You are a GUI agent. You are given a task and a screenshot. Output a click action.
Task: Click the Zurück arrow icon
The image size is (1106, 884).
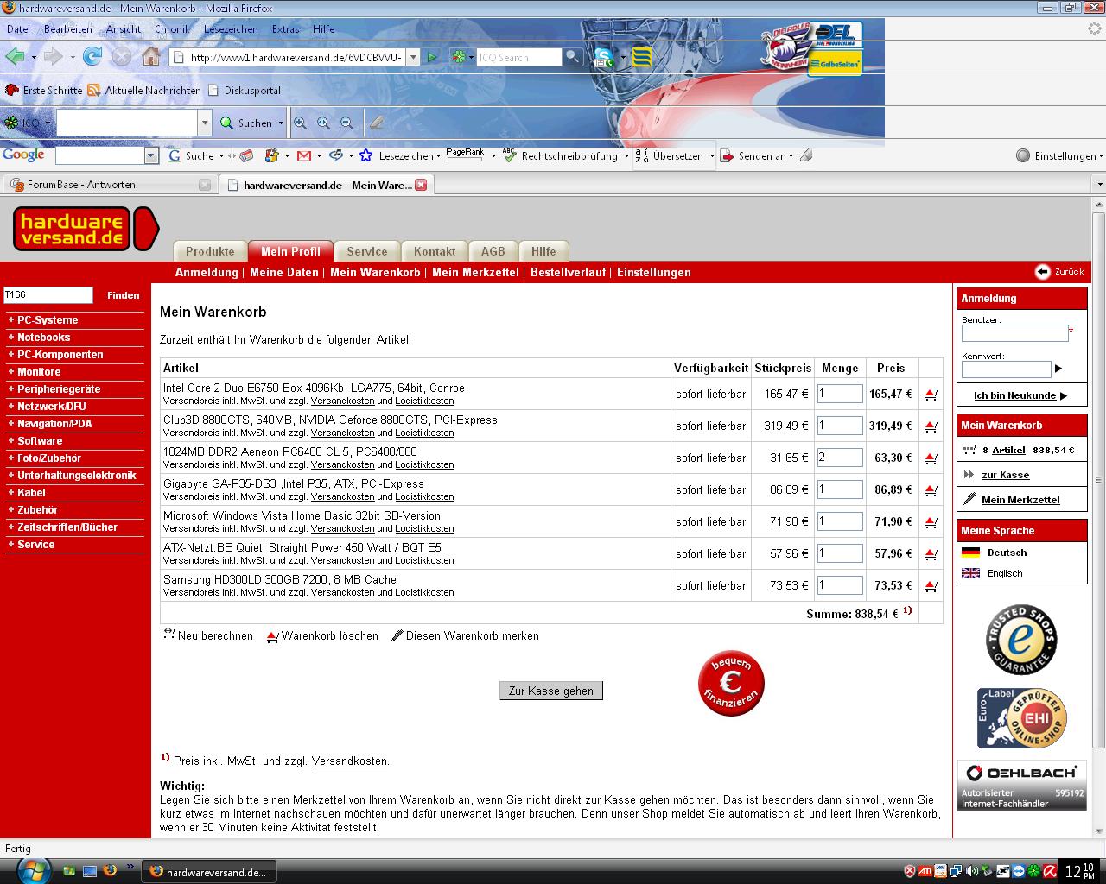tap(1043, 271)
